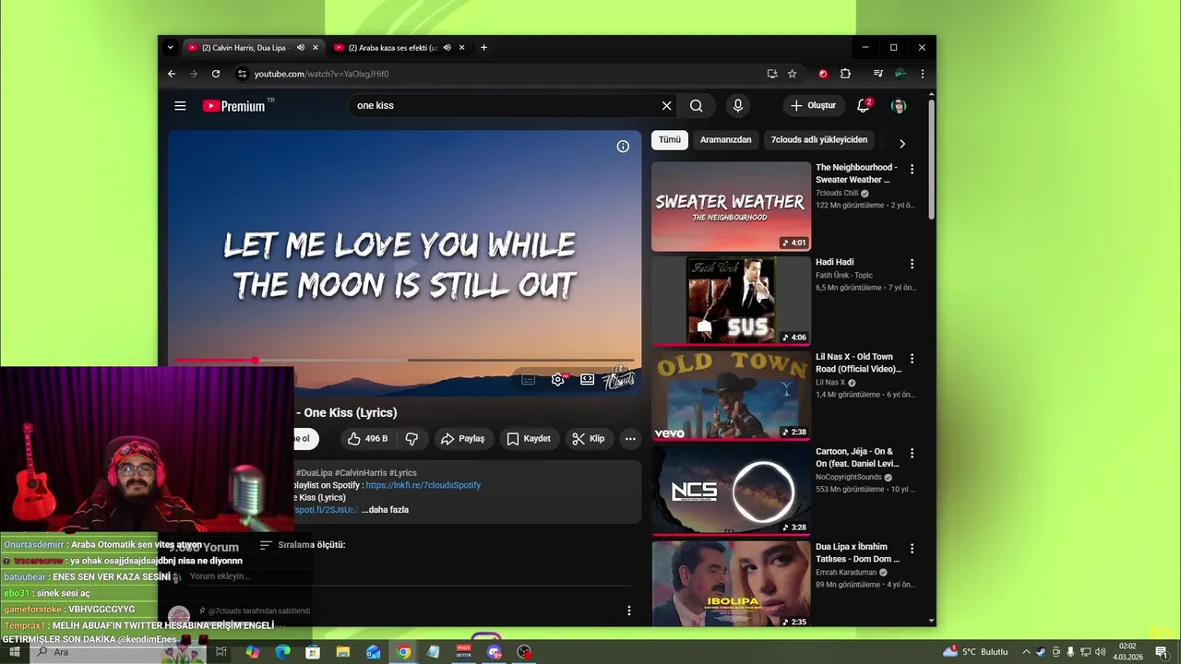This screenshot has height=664, width=1181.
Task: Click the youtube.com address bar
Action: [x=498, y=74]
